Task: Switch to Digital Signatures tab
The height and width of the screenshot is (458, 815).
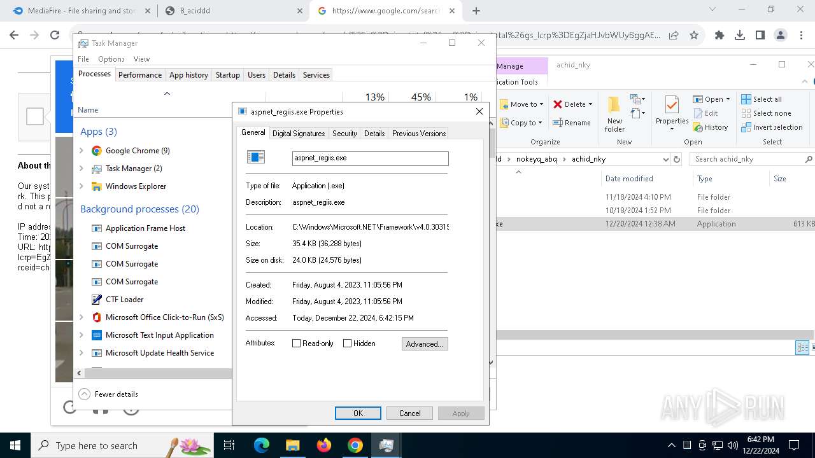Action: (299, 134)
